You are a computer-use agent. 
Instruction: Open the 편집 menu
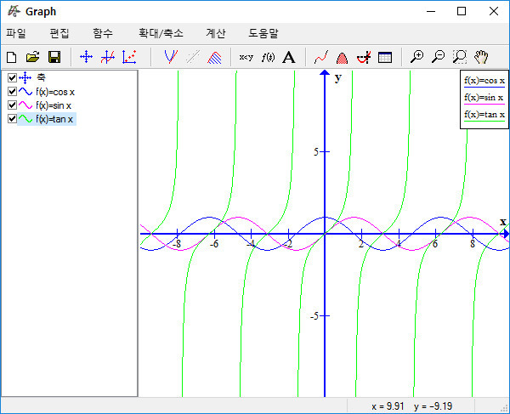(x=59, y=33)
